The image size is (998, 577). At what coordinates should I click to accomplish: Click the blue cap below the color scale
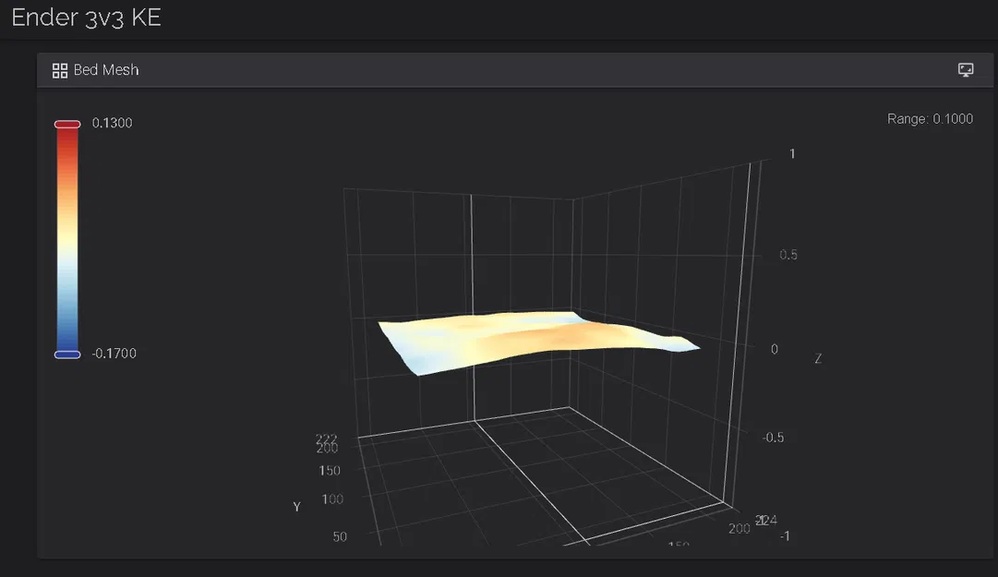66,354
